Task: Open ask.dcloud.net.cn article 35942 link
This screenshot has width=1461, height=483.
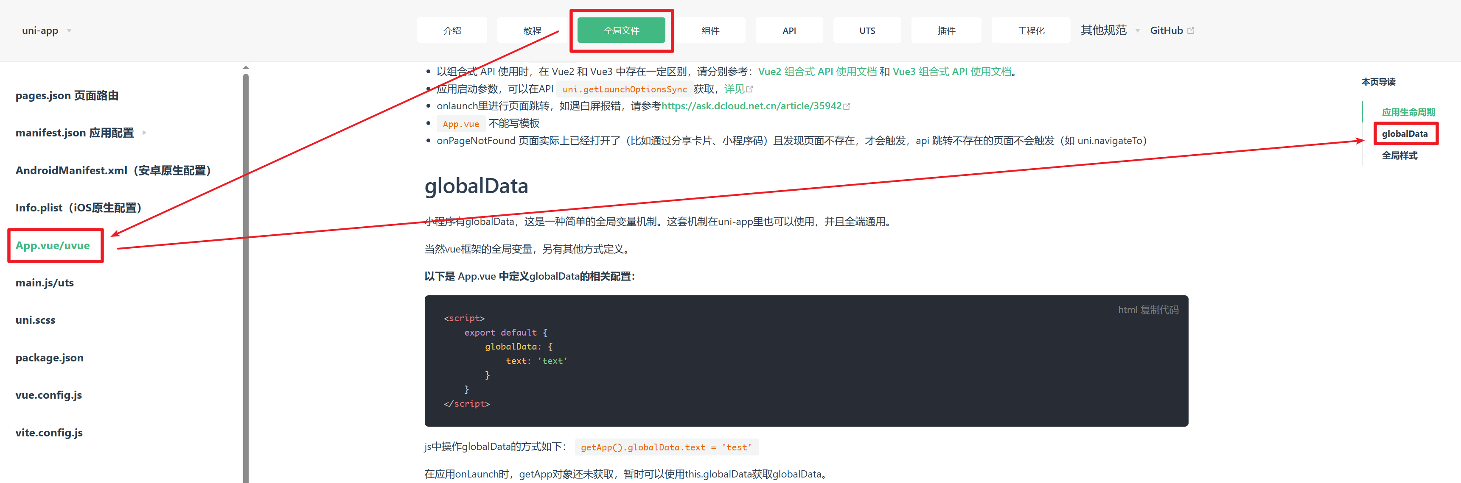Action: coord(751,106)
